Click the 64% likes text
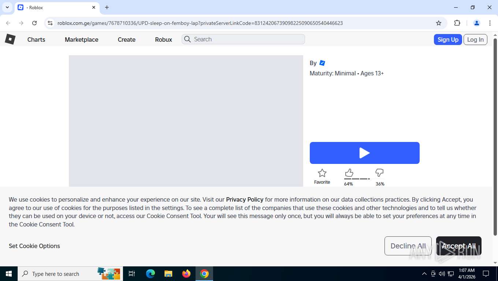 click(349, 184)
